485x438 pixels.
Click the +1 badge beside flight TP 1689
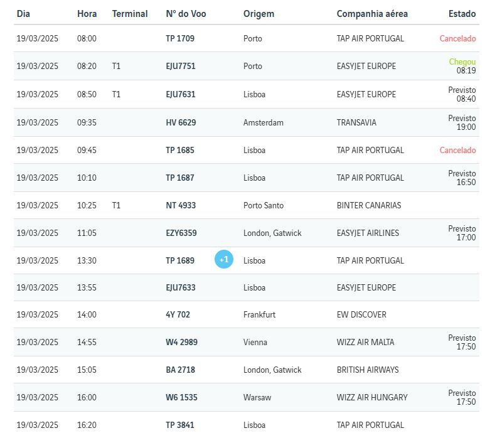[224, 259]
